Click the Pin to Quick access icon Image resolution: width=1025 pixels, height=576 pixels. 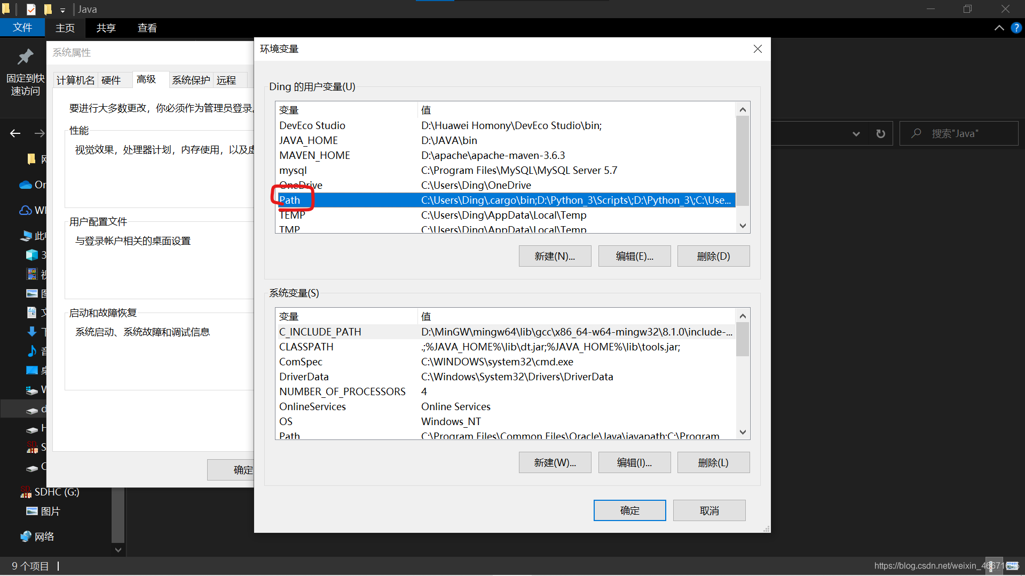tap(25, 57)
